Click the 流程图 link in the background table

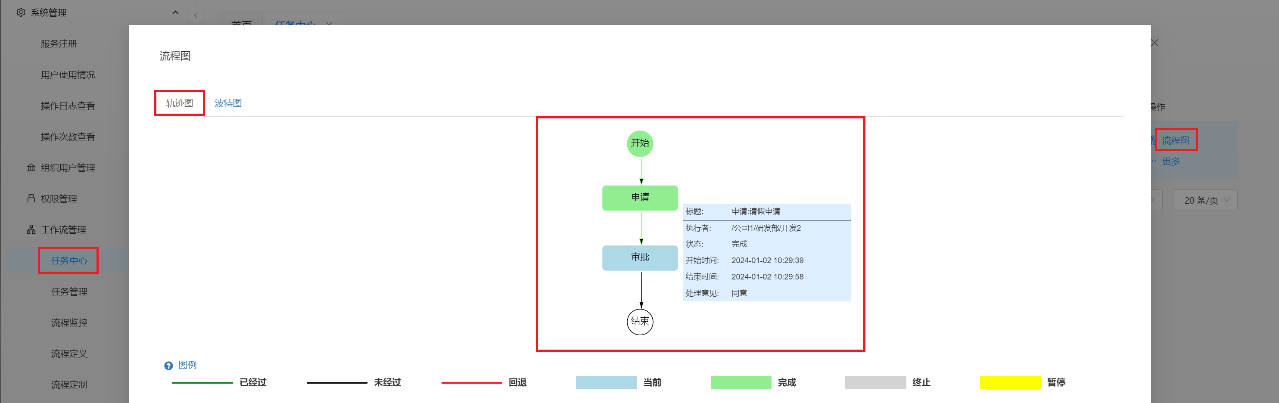(1175, 140)
